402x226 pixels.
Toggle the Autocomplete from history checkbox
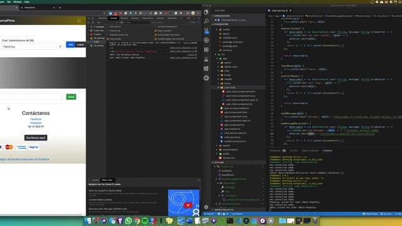(x=156, y=35)
